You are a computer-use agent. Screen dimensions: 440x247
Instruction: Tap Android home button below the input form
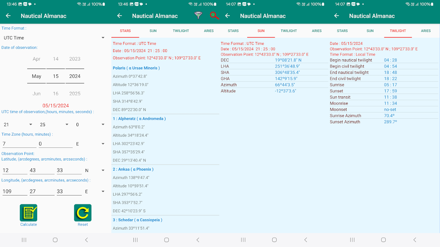click(55, 240)
